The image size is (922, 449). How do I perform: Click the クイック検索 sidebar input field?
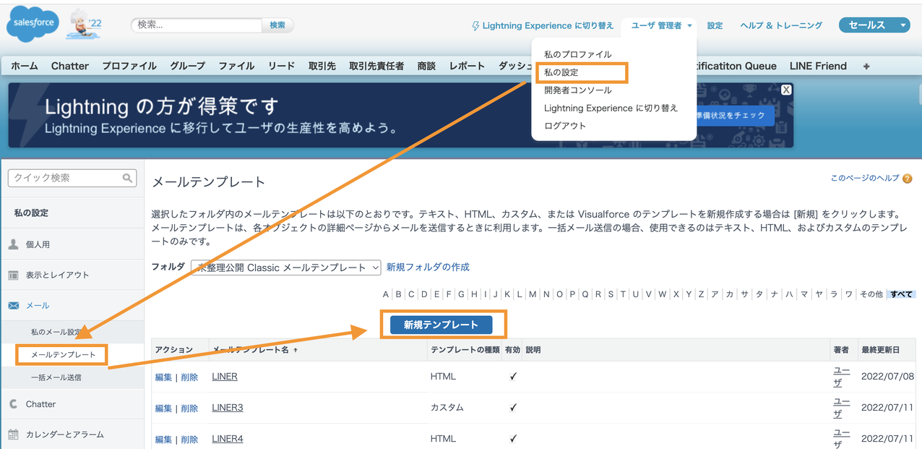72,178
